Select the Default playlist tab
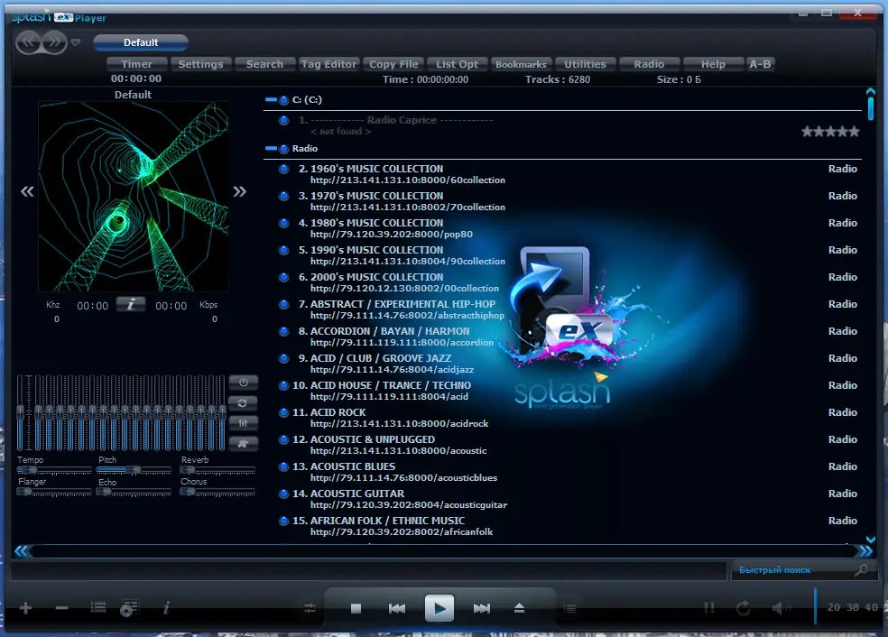 pos(141,42)
